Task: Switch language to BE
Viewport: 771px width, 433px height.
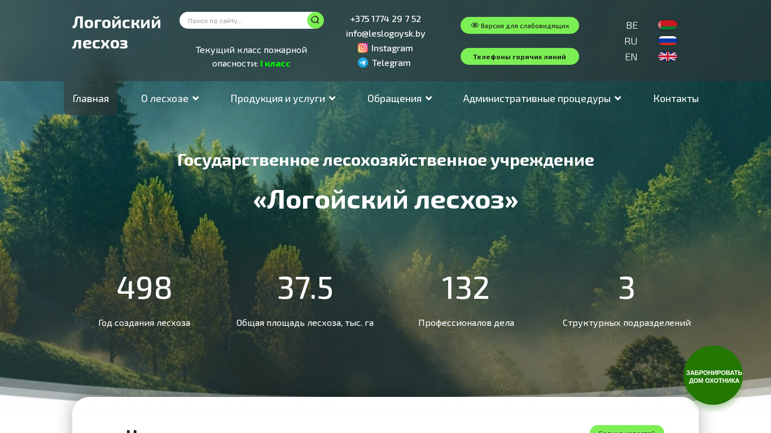Action: [x=632, y=25]
